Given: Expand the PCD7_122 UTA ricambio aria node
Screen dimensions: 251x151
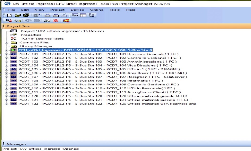Looking at the screenshot, I should pyautogui.click(x=6, y=104).
